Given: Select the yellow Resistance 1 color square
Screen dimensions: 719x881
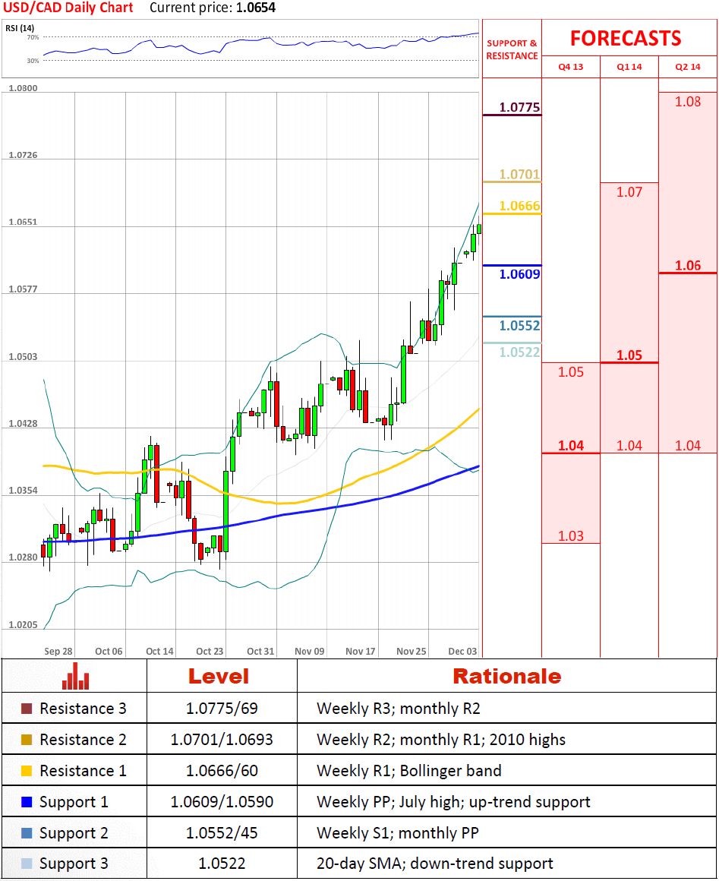Looking at the screenshot, I should point(27,771).
